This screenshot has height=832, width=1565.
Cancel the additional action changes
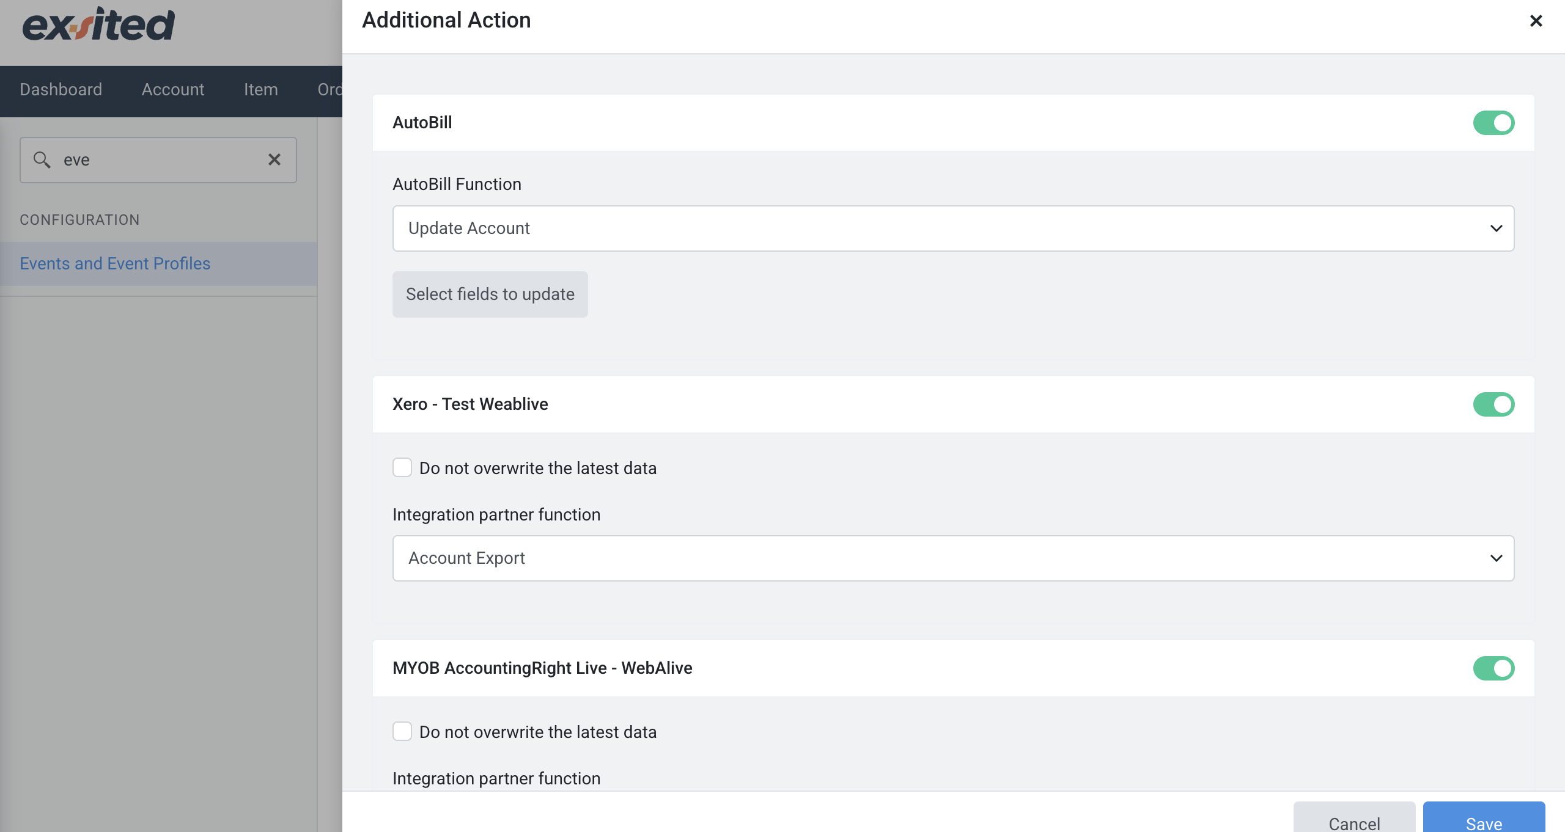(1354, 817)
